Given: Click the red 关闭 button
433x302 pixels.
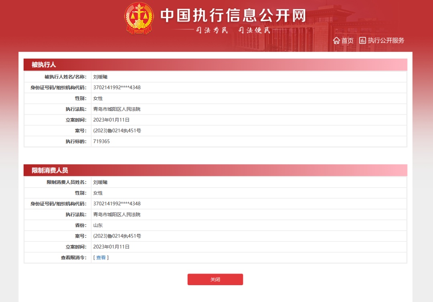Looking at the screenshot, I should point(215,280).
